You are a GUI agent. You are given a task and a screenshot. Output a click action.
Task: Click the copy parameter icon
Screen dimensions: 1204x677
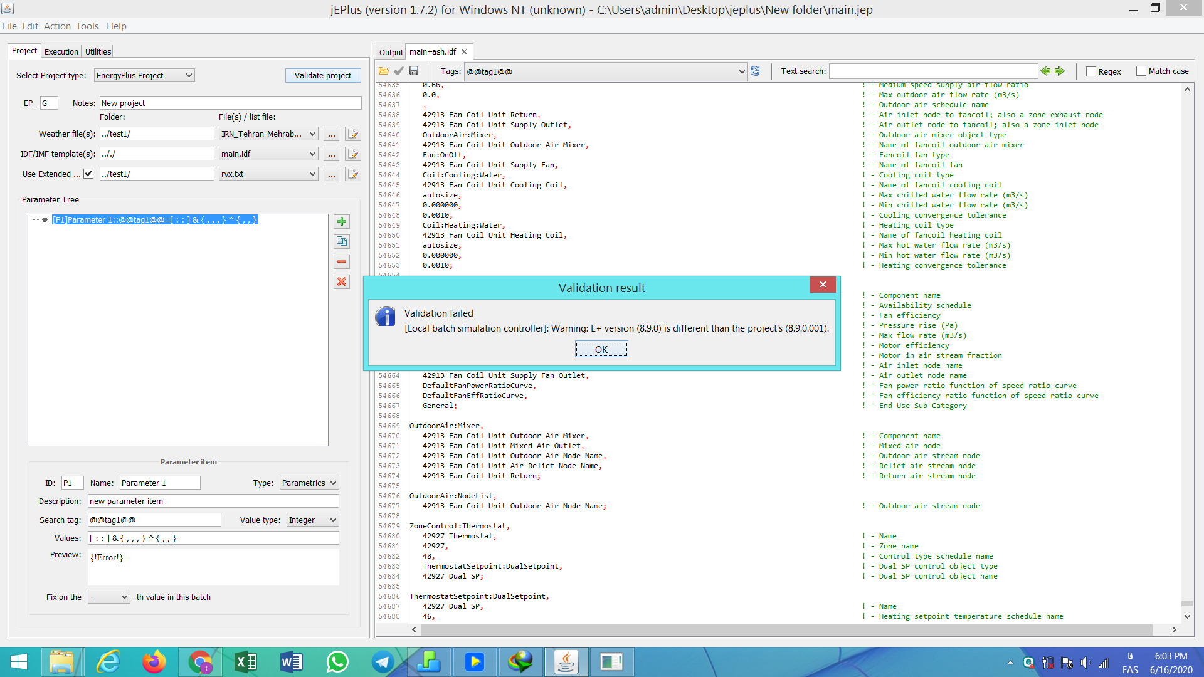click(x=342, y=241)
